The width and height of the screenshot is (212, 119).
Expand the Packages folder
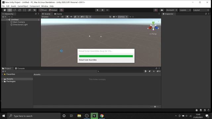pyautogui.click(x=2, y=82)
